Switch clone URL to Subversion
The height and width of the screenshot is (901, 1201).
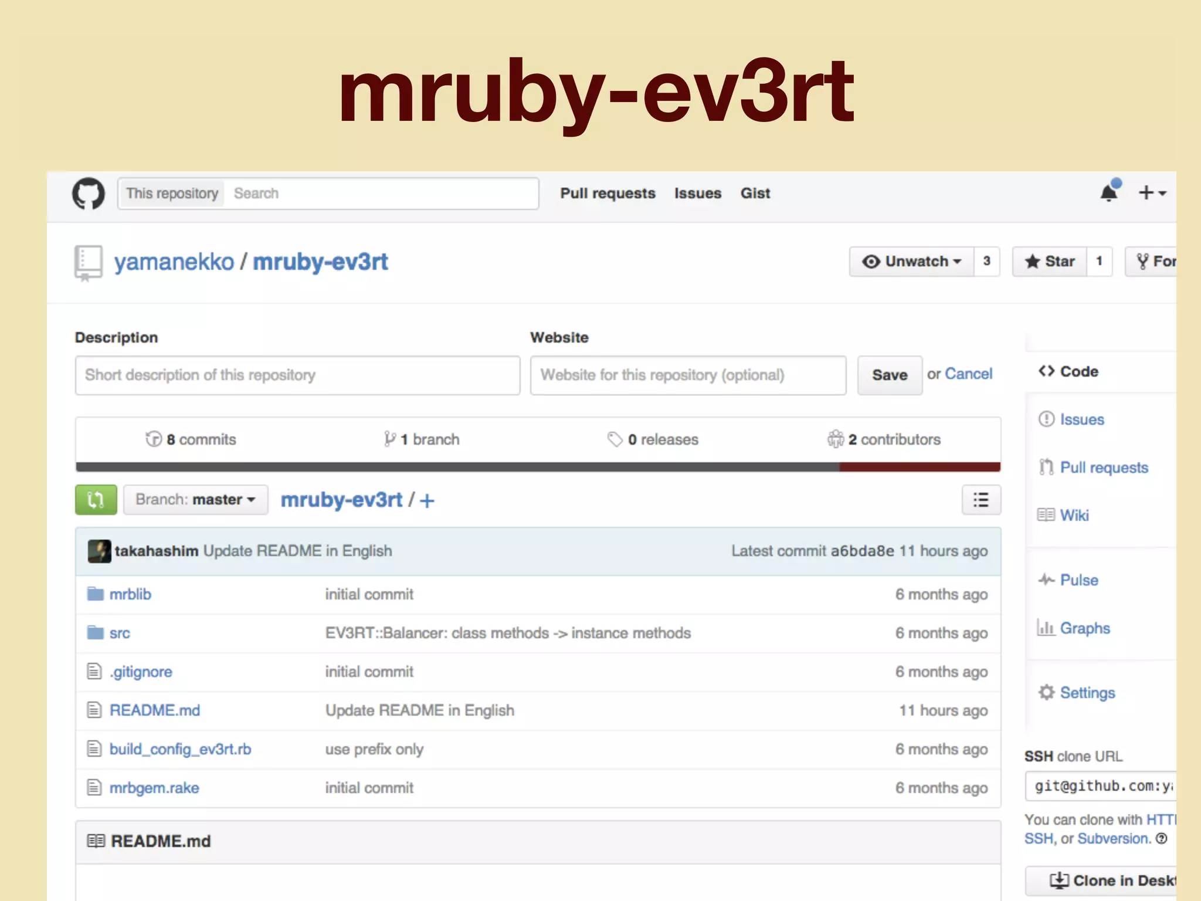1114,838
